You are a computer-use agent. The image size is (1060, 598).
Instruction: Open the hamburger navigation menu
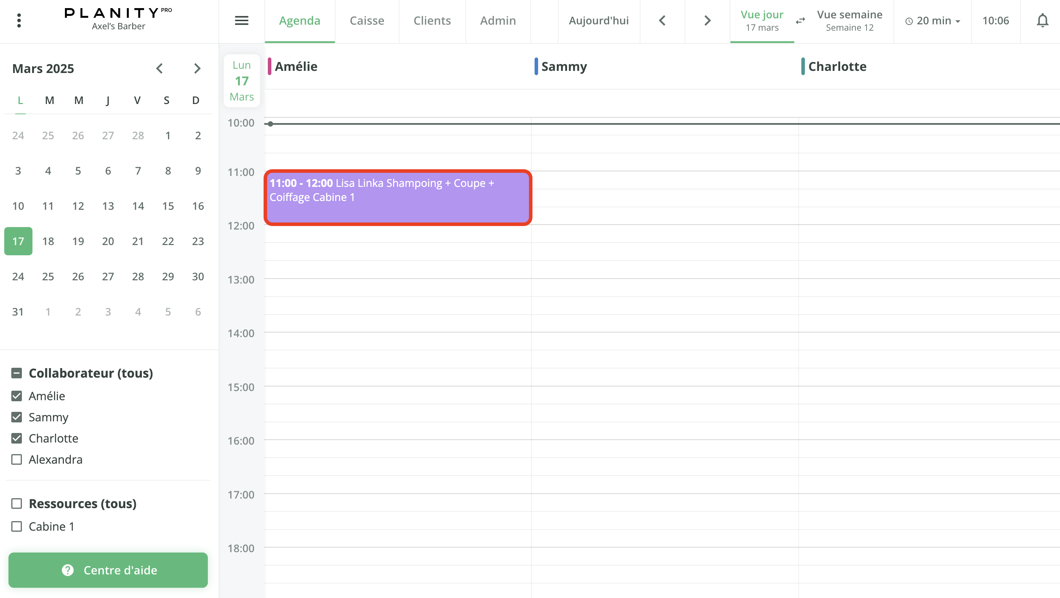(242, 20)
